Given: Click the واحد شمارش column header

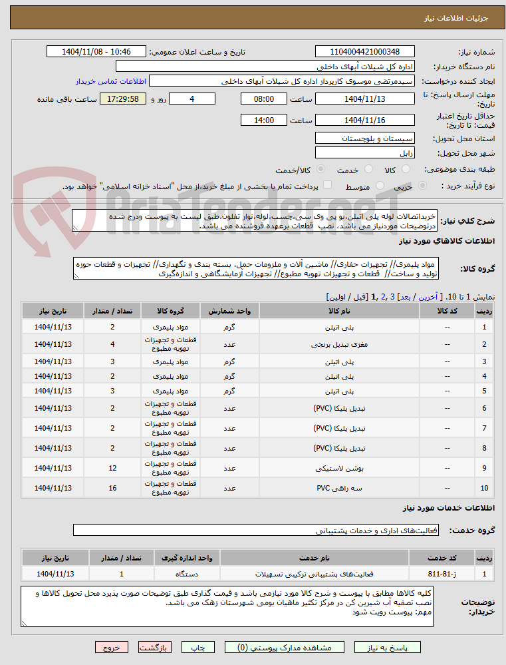Looking at the screenshot, I should pos(229,311).
